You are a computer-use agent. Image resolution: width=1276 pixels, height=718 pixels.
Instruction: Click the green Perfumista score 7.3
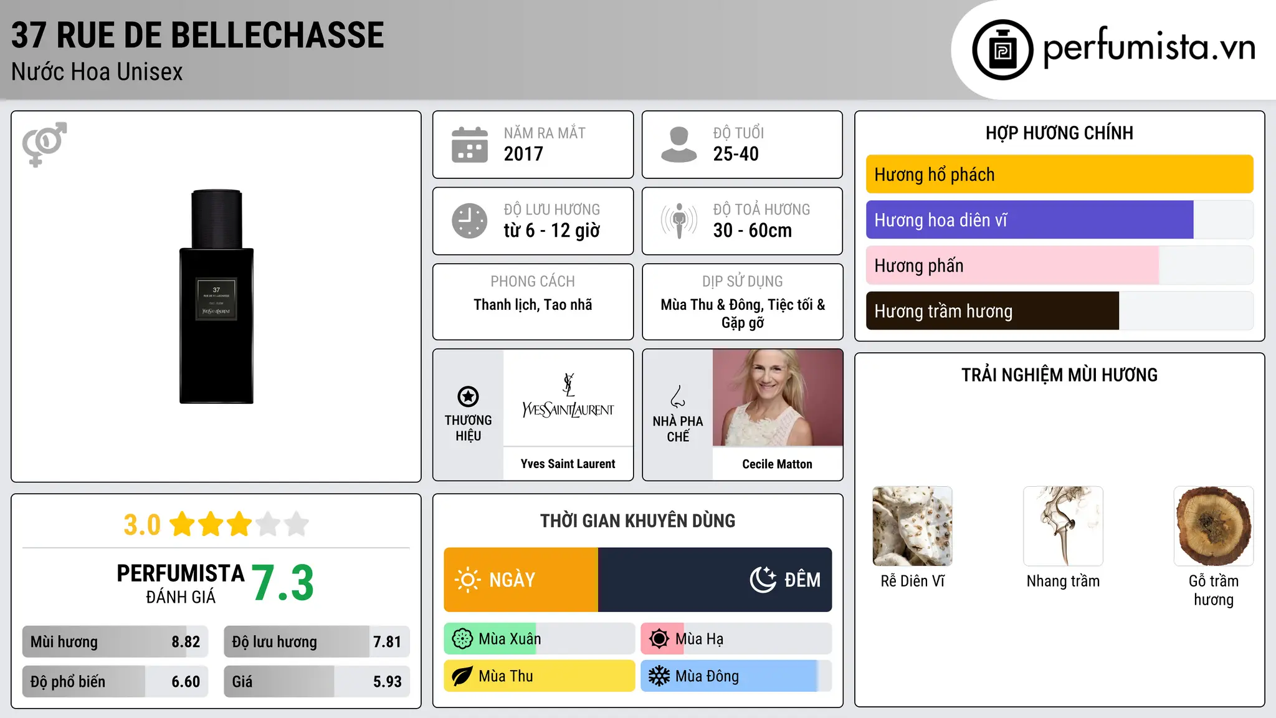[x=283, y=583]
